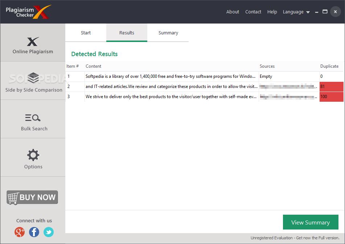The image size is (345, 244).
Task: Select the row starting 'We strive to deliver'
Action: [204, 97]
